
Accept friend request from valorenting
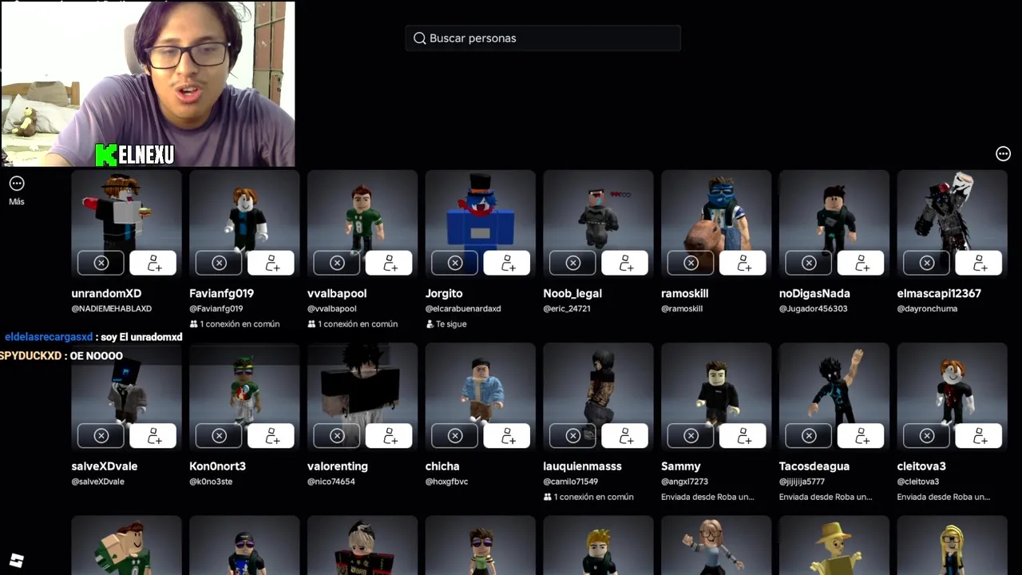pos(390,436)
